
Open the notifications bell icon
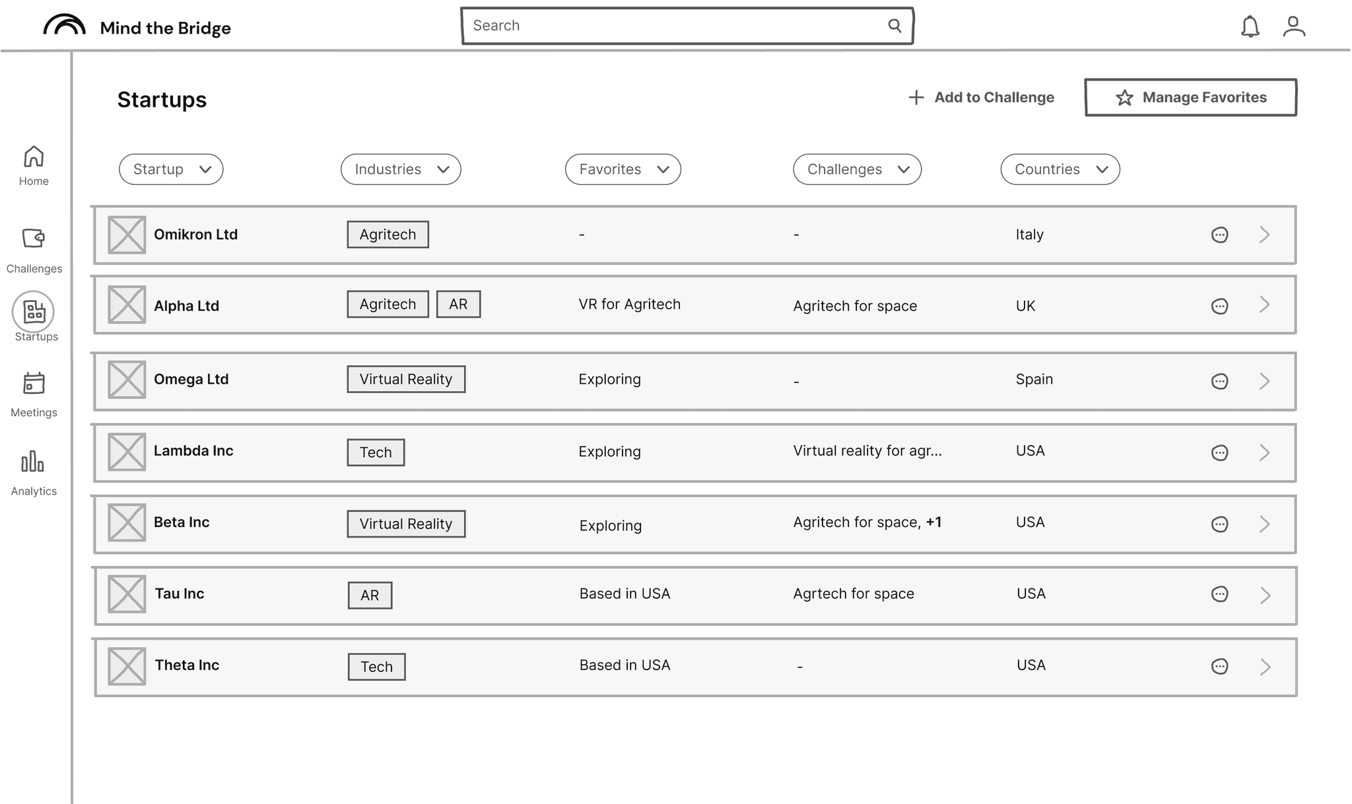(1250, 26)
